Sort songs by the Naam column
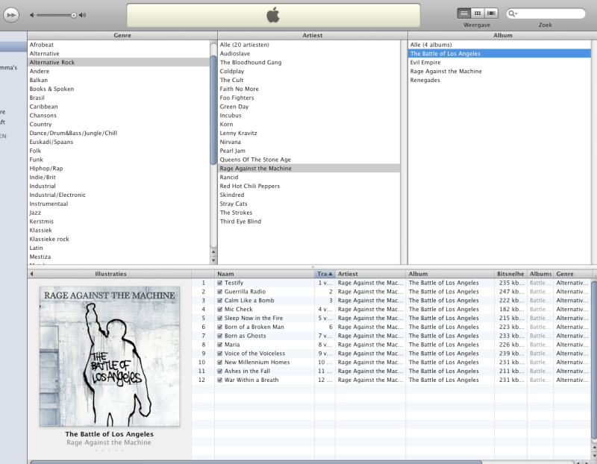597x464 pixels. pos(264,274)
